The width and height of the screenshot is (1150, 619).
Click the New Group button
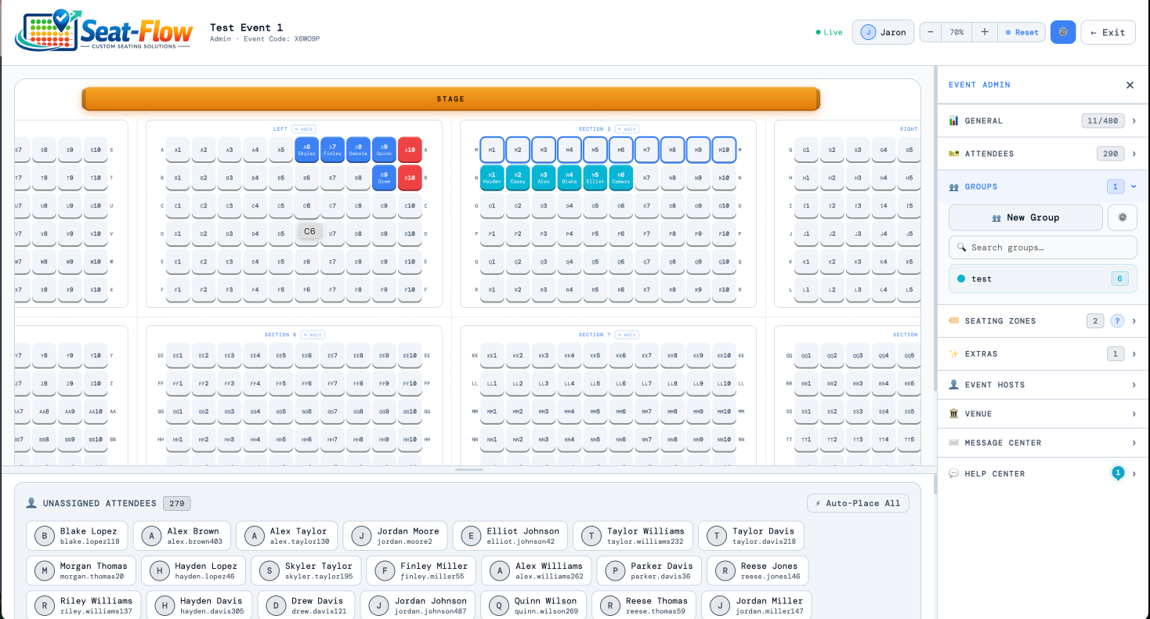pyautogui.click(x=1025, y=217)
